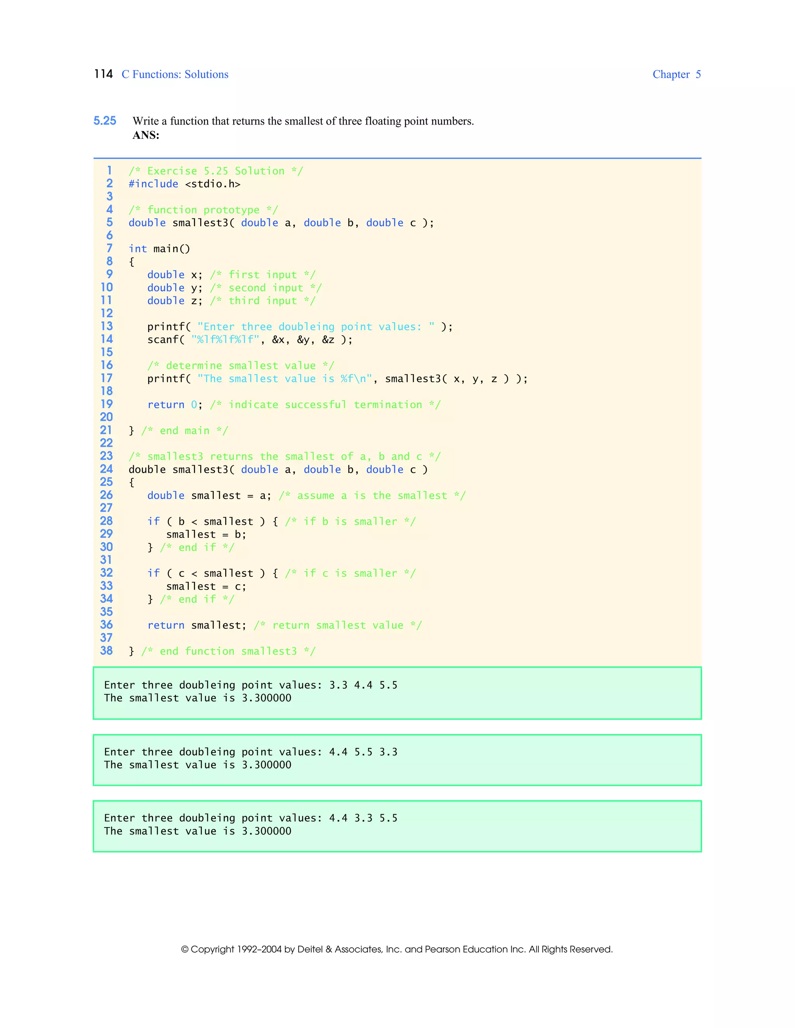
Task: Click output line with values 4.4 3.3 5.5
Action: (250, 818)
